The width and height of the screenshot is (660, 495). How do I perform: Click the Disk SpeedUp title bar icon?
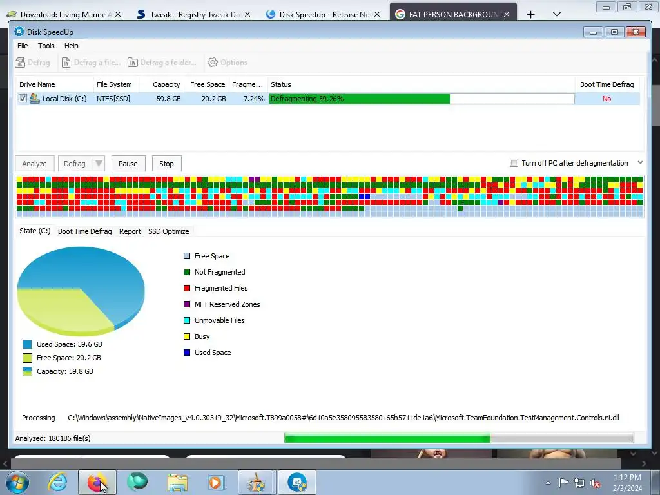(x=19, y=32)
